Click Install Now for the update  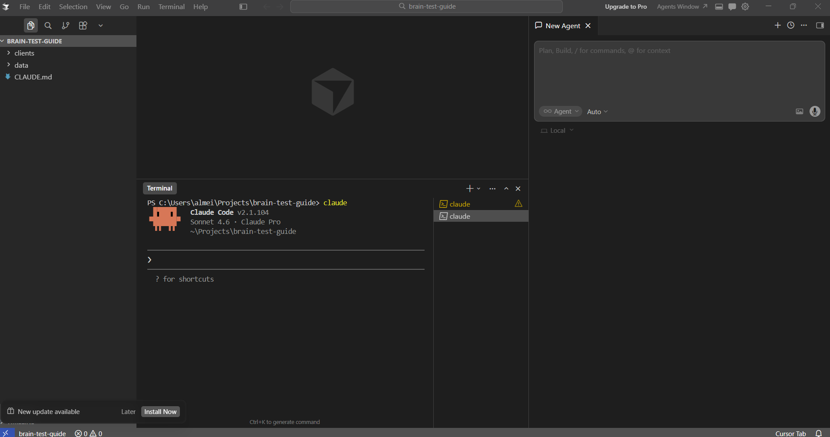coord(160,412)
